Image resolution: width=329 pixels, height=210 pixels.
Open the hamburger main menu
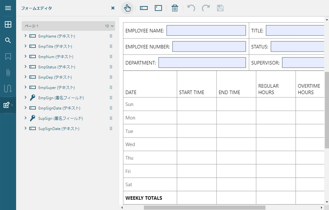8,8
